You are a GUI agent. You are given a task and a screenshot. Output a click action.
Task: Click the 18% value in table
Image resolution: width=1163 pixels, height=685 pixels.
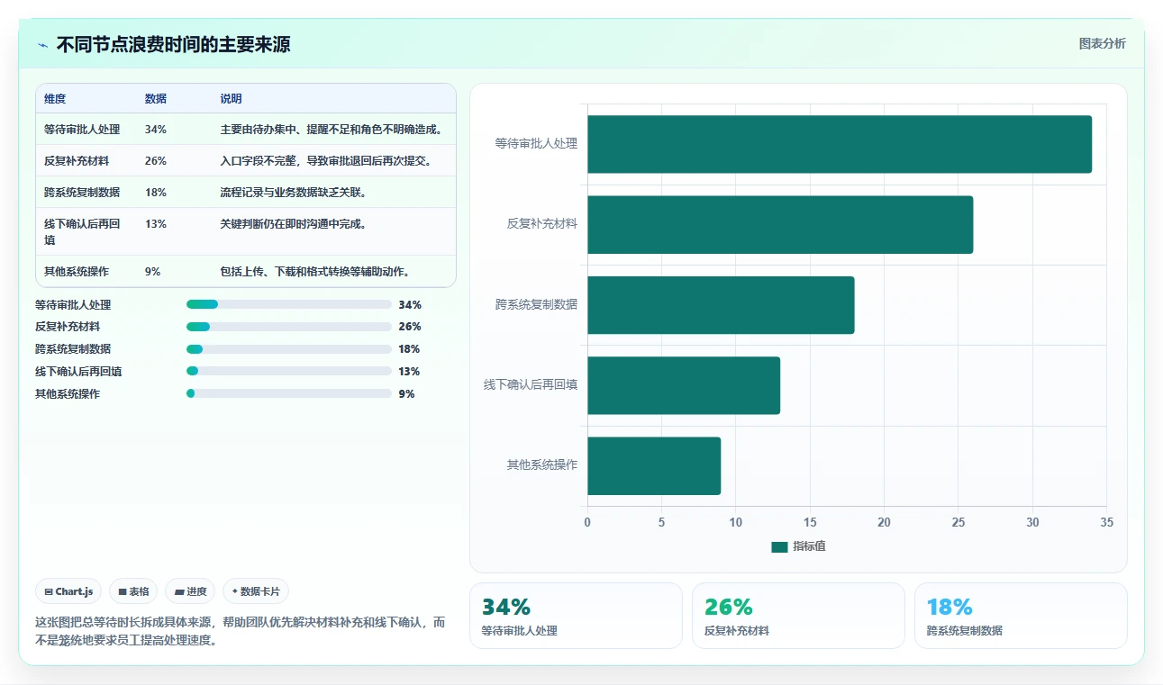(x=156, y=193)
